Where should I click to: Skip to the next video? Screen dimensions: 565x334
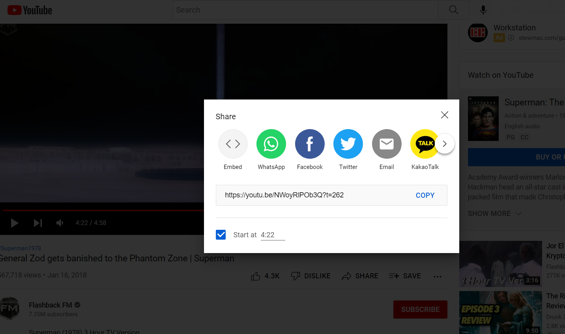[37, 223]
